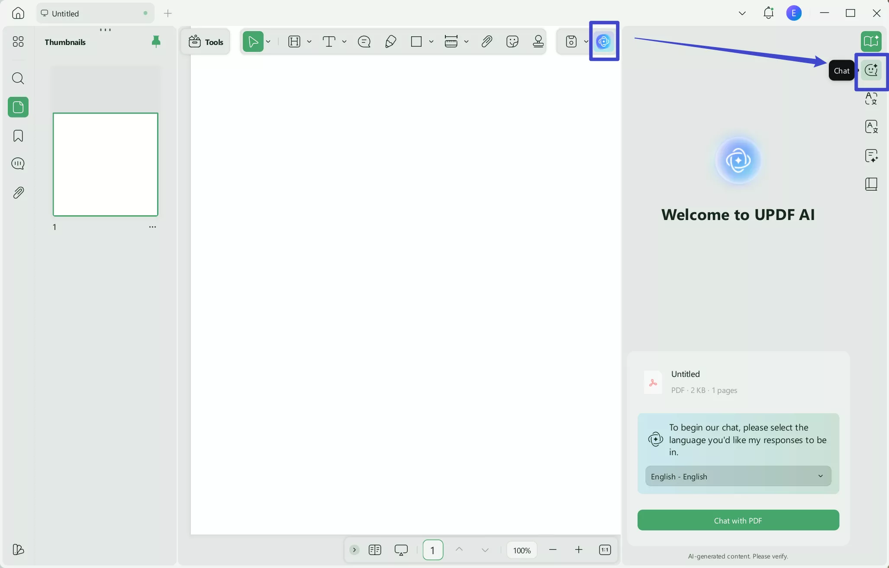The width and height of the screenshot is (889, 568).
Task: Open the bookmarks sidebar panel
Action: click(x=18, y=136)
